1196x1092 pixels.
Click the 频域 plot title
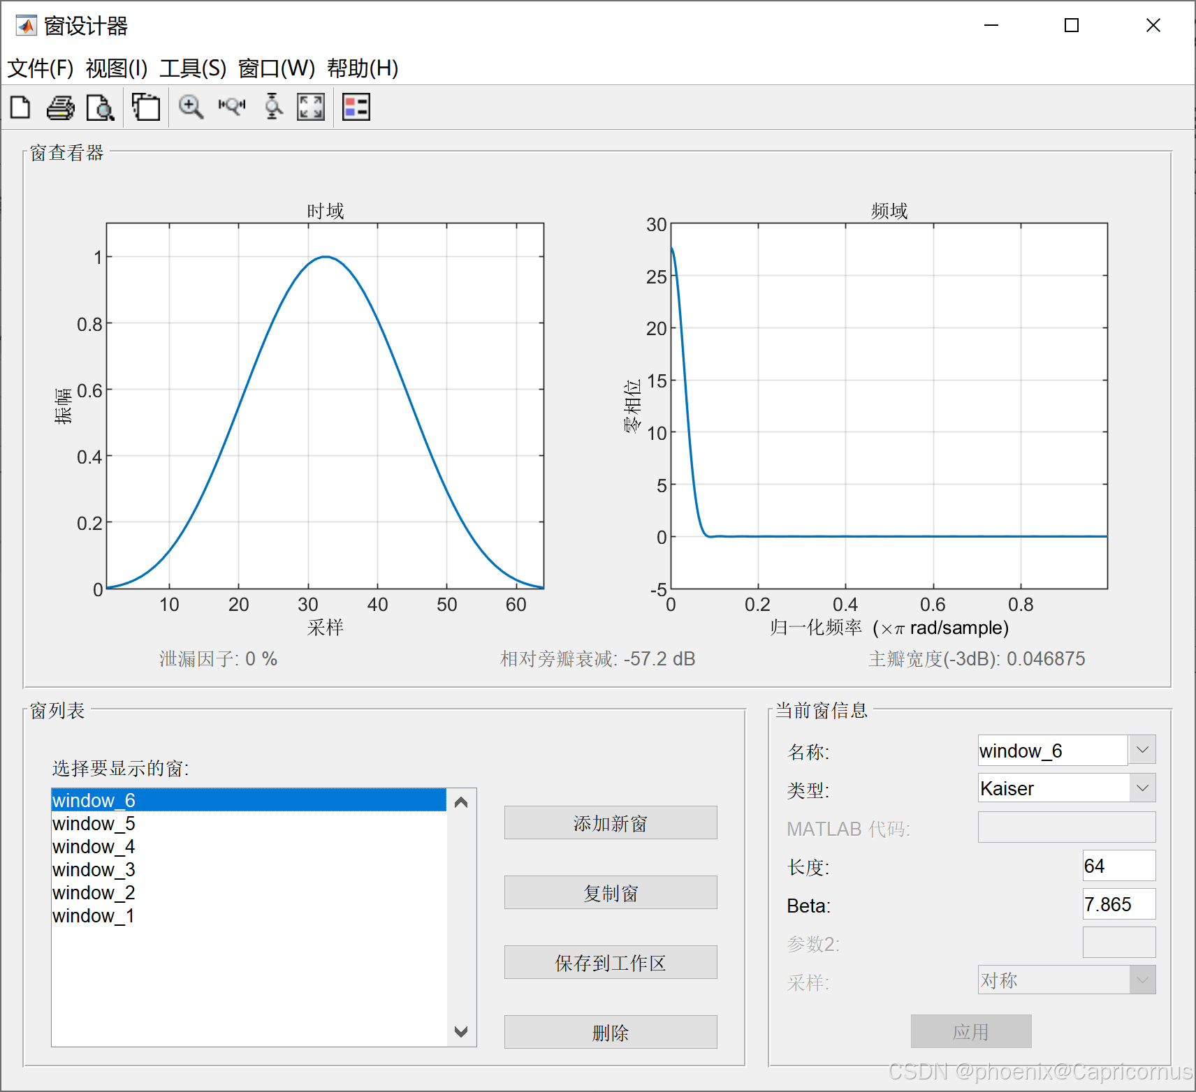pos(889,211)
